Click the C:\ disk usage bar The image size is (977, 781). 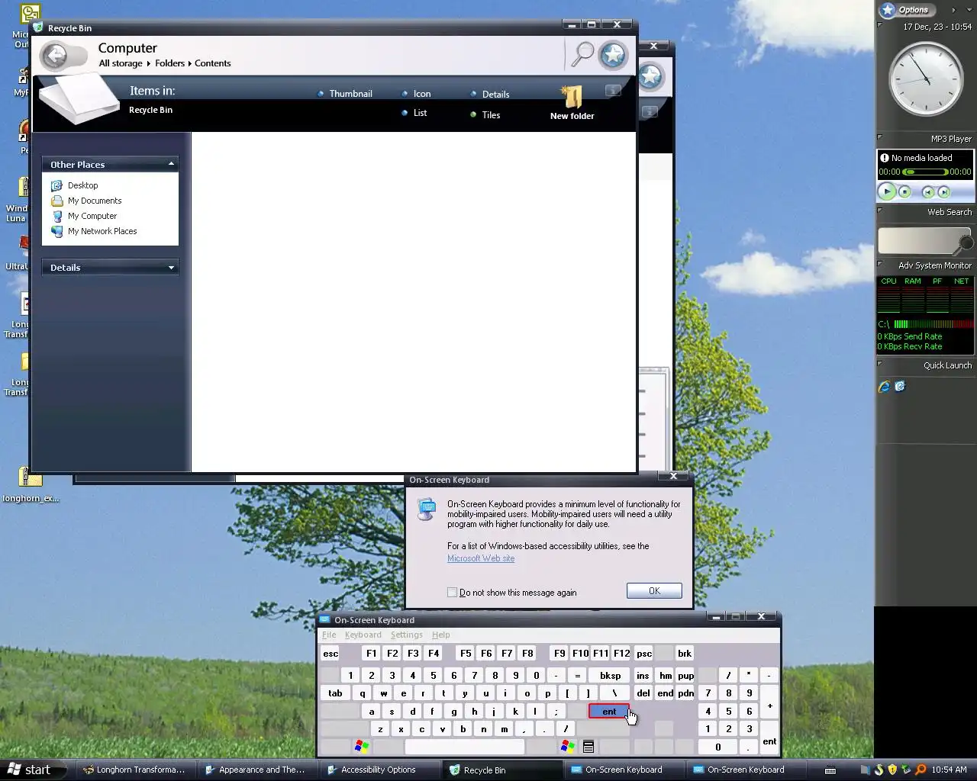[933, 324]
